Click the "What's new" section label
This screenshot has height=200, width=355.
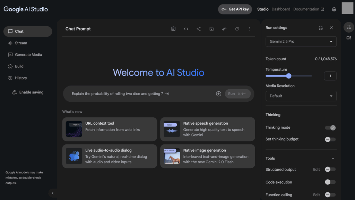coord(72,112)
